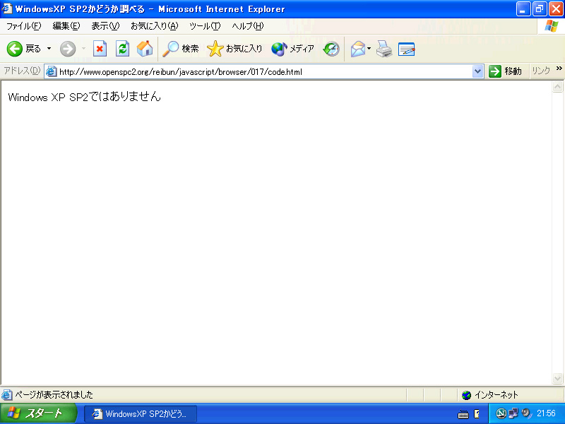Viewport: 565px width, 424px height.
Task: Click the scrollbar up arrow
Action: point(557,86)
